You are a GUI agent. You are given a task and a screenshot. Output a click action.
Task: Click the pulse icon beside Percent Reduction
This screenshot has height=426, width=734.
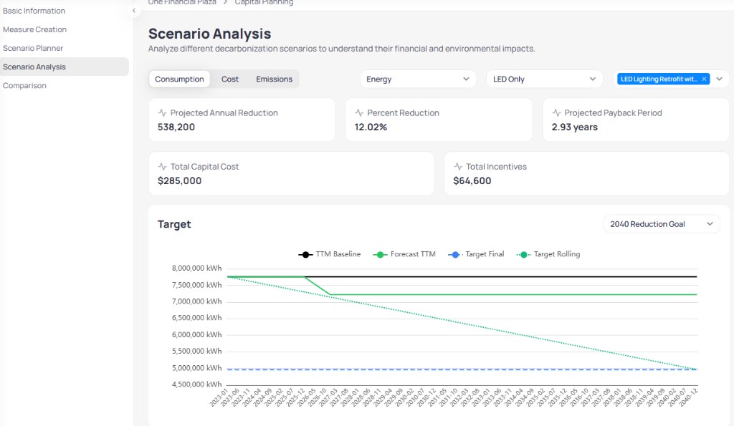pos(359,112)
